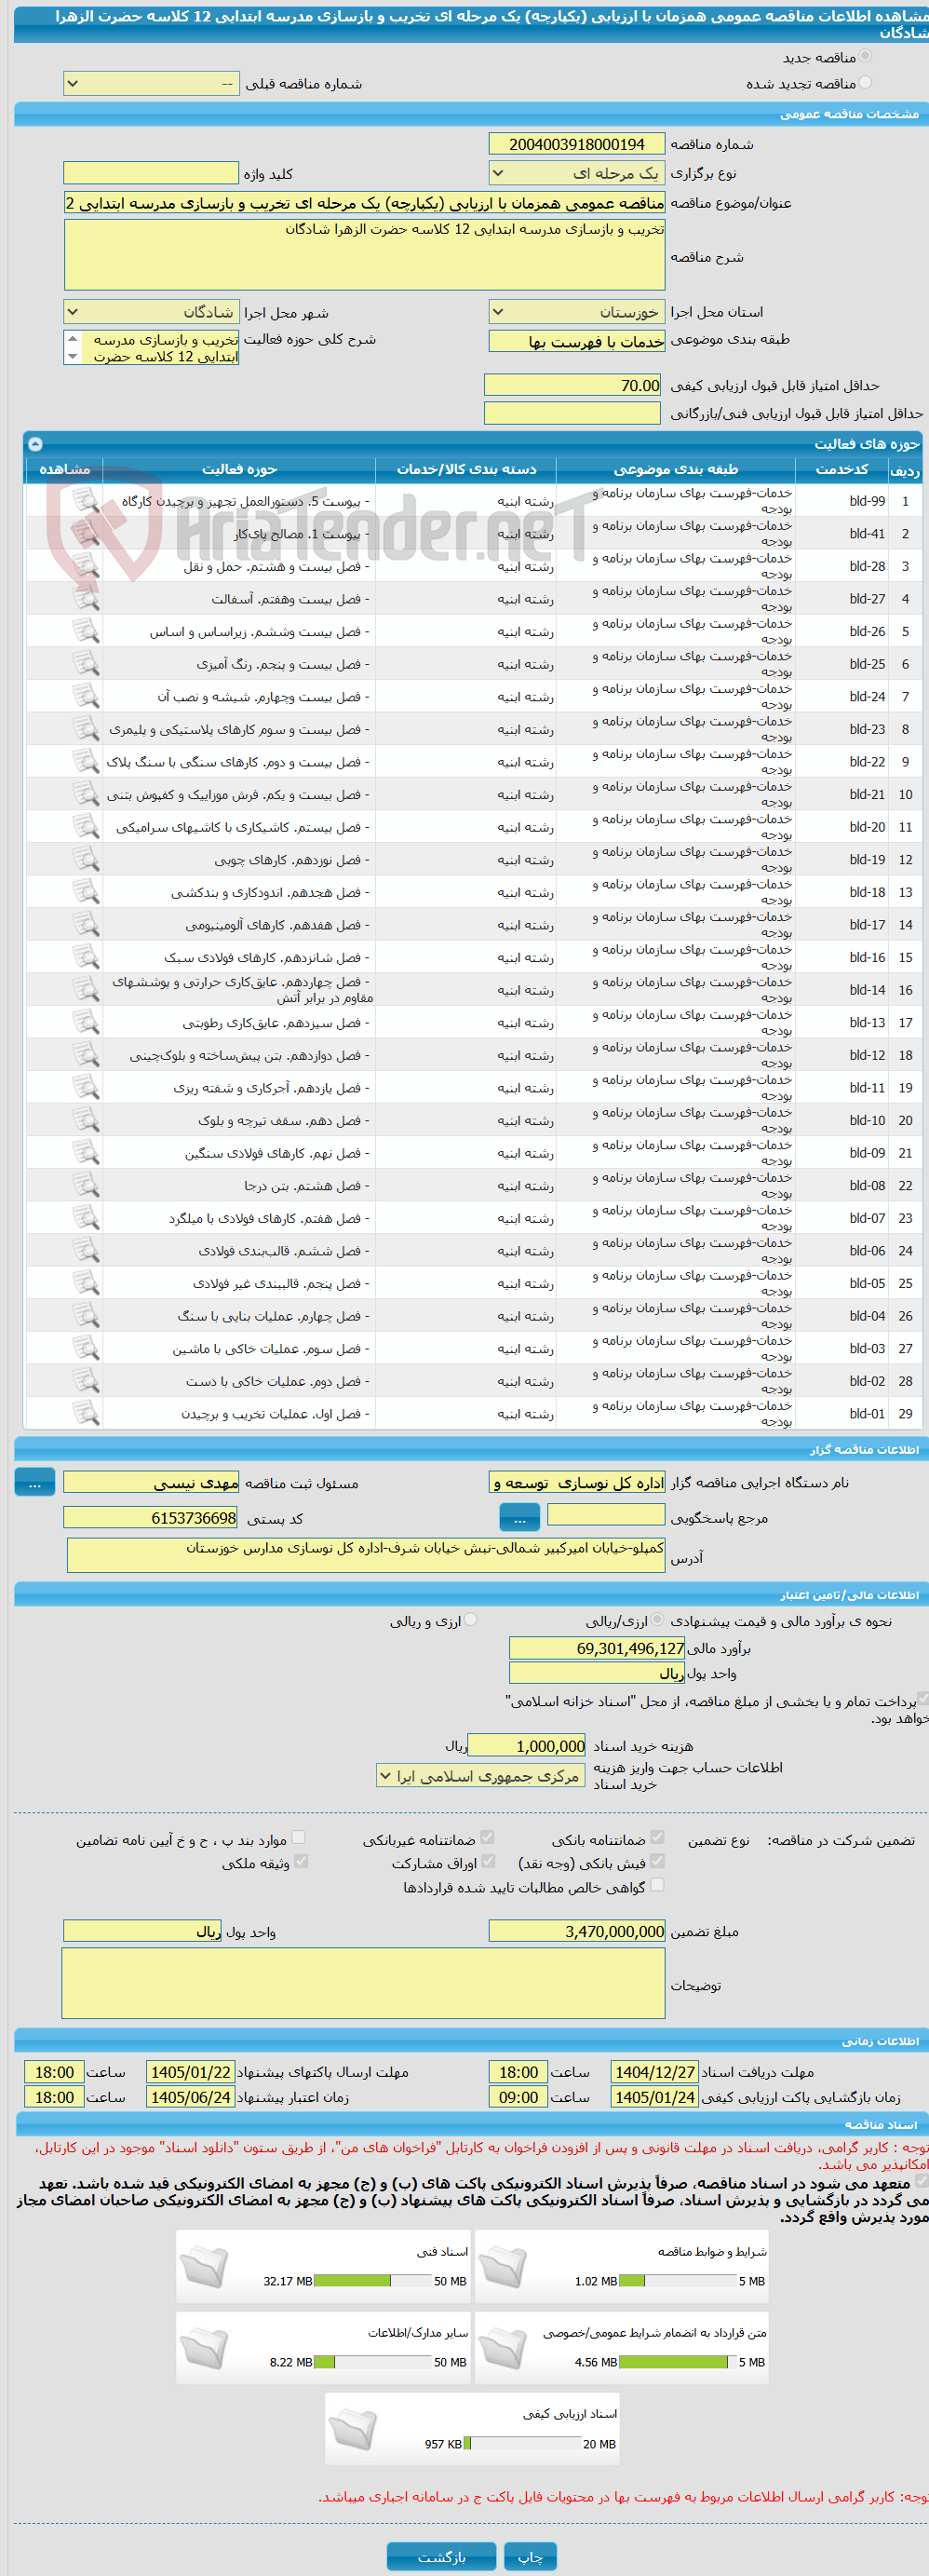The image size is (929, 2576).
Task: Click the کدخدمت column header
Action: pos(842,469)
